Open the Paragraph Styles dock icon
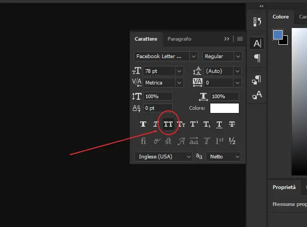The height and width of the screenshot is (227, 307). tap(256, 80)
